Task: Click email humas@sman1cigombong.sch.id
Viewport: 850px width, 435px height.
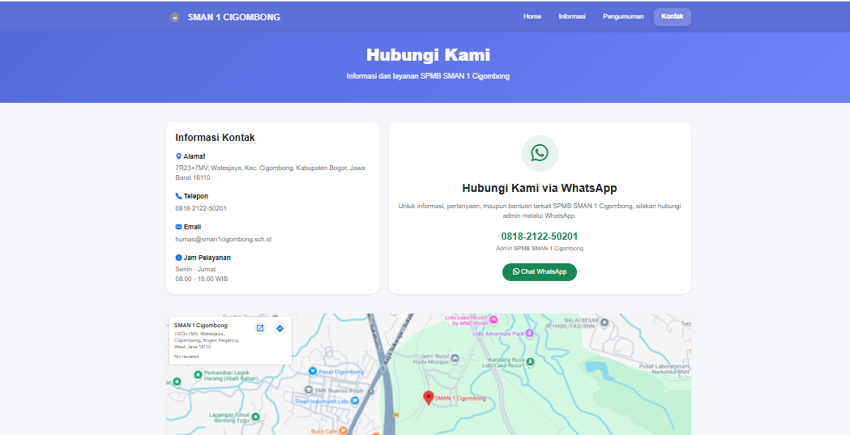Action: [x=224, y=240]
